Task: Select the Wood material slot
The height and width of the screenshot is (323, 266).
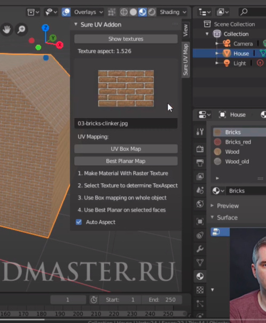Action: tap(239, 152)
